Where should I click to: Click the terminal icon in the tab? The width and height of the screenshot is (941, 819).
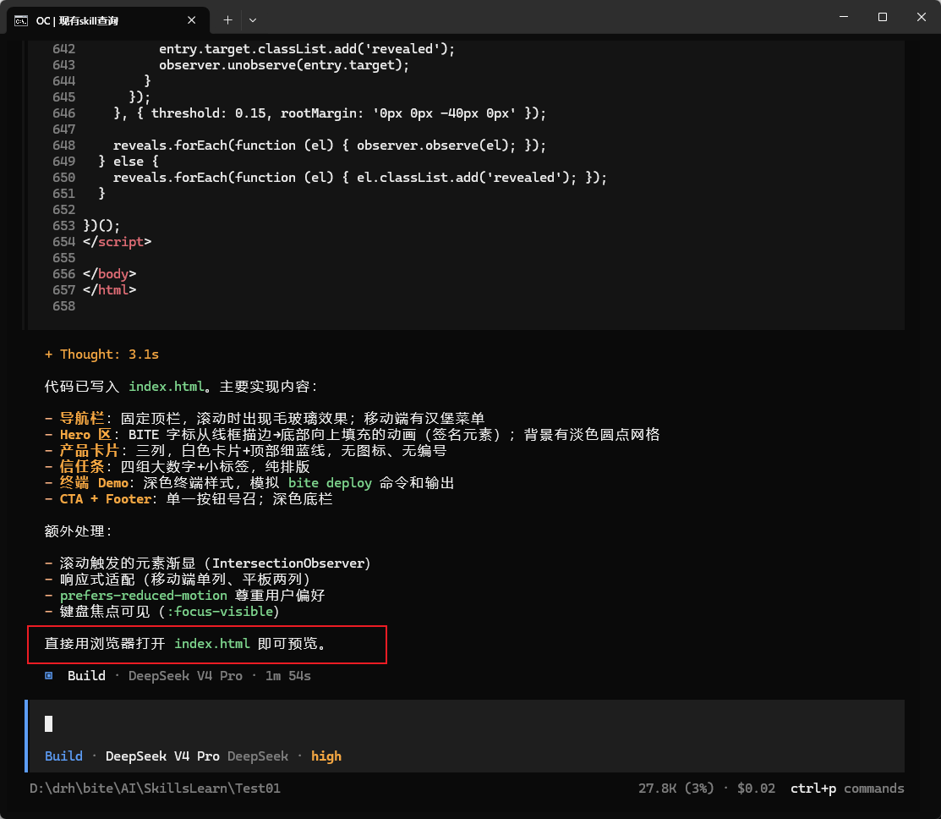tap(21, 21)
